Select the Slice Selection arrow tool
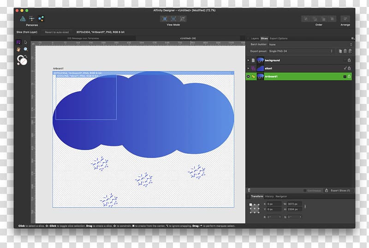Screen dimensions: 369x248 tap(26, 42)
